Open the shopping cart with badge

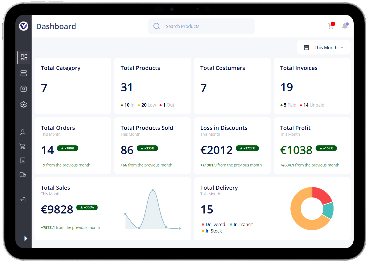pos(331,25)
